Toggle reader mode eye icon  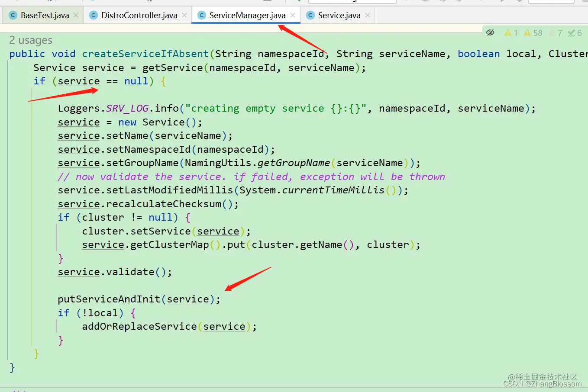click(490, 32)
